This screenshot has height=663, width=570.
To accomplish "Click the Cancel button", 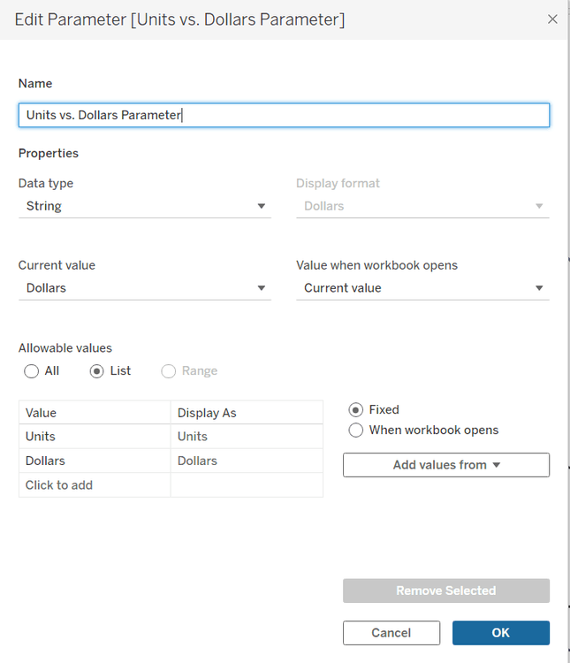I will pyautogui.click(x=391, y=633).
